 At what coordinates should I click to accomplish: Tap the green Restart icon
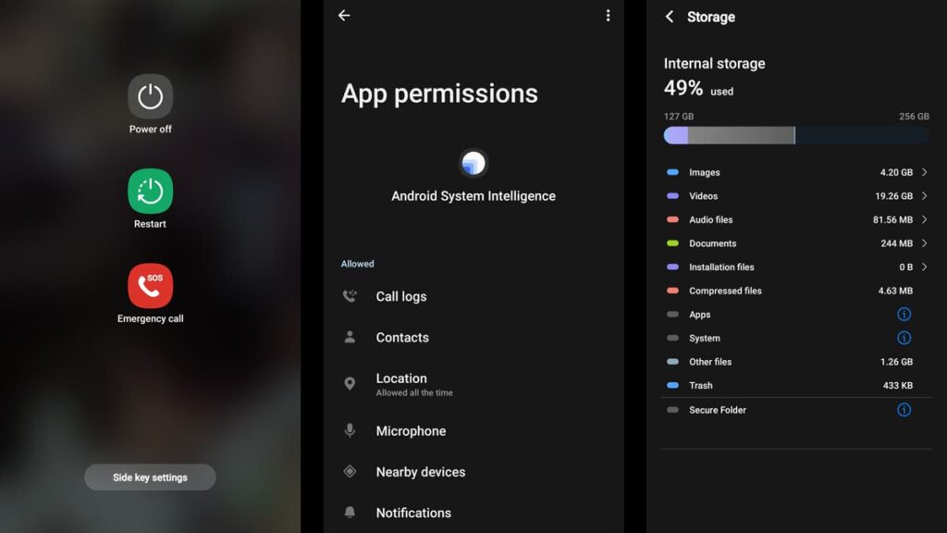pos(150,192)
